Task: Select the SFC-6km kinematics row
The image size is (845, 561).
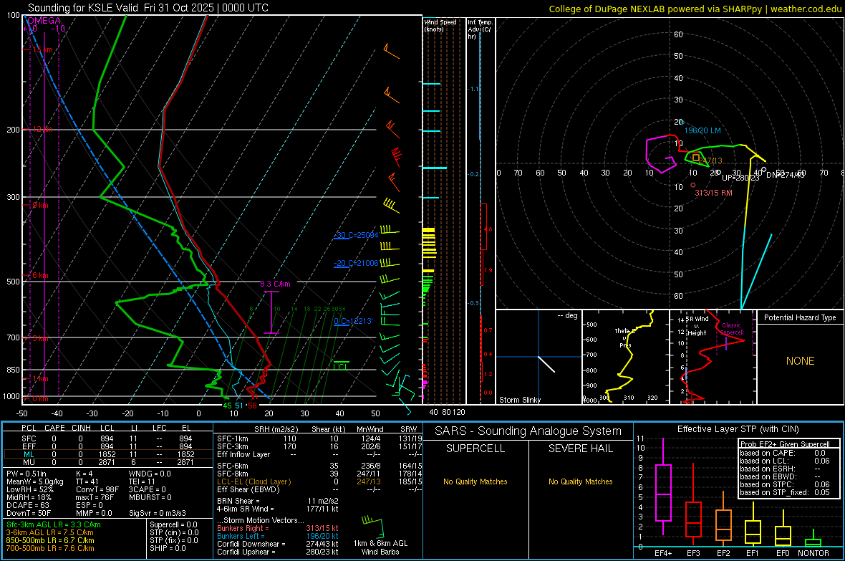Action: (319, 466)
